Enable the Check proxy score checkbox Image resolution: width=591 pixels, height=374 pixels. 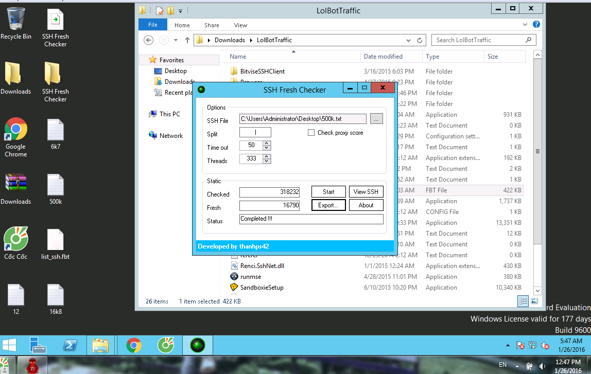311,133
